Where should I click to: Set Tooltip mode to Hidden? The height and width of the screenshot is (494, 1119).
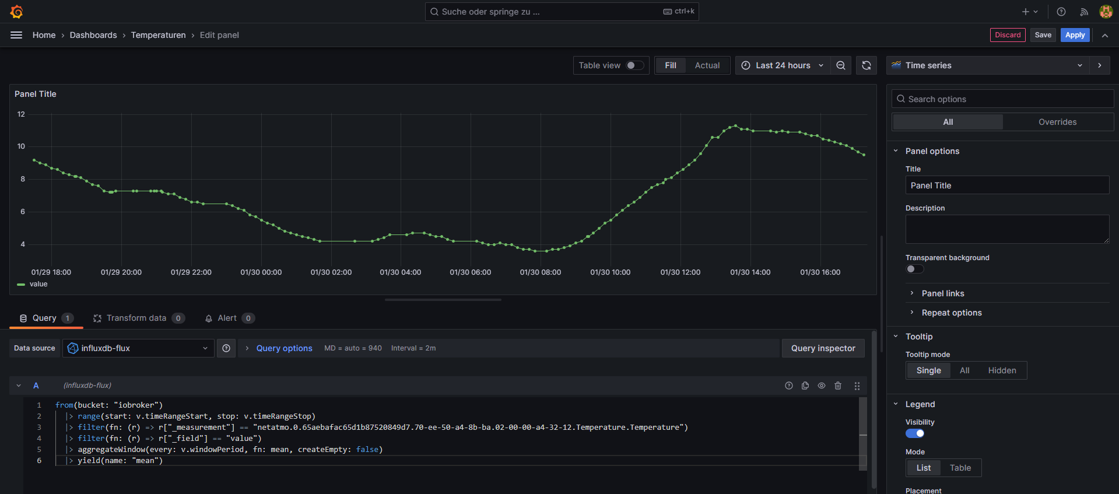point(1002,370)
